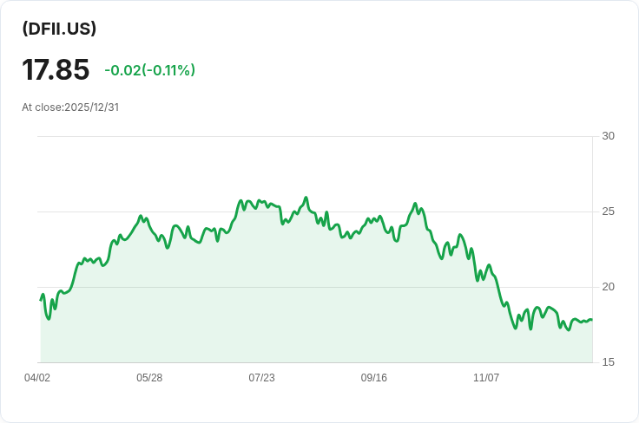Pick the 09/16 date axis label

(373, 378)
